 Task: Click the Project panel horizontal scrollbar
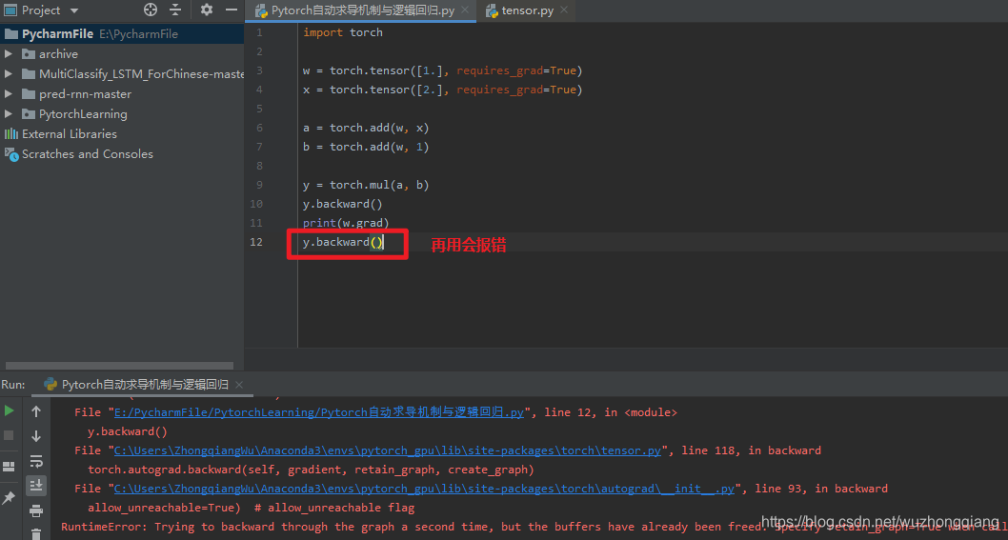point(119,366)
